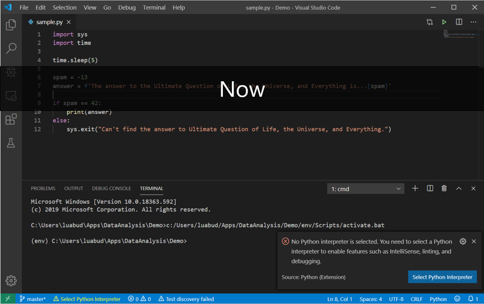Image resolution: width=484 pixels, height=304 pixels.
Task: Split the editor
Action: pos(458,22)
